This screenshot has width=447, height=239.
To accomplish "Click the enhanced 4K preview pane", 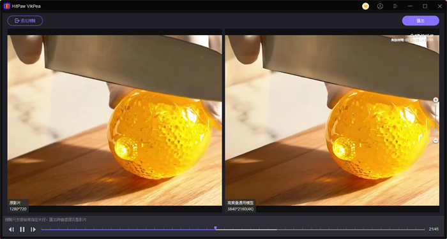I will 332,120.
